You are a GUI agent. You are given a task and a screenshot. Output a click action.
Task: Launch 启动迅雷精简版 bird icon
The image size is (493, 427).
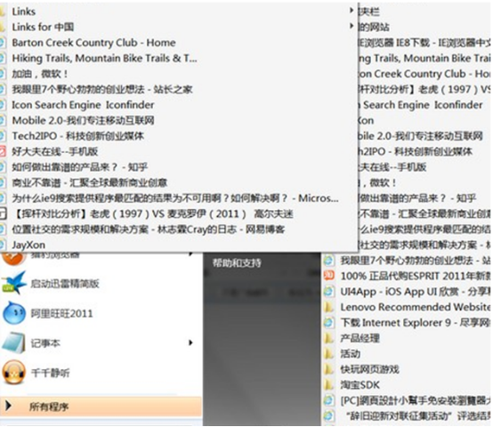click(x=14, y=284)
